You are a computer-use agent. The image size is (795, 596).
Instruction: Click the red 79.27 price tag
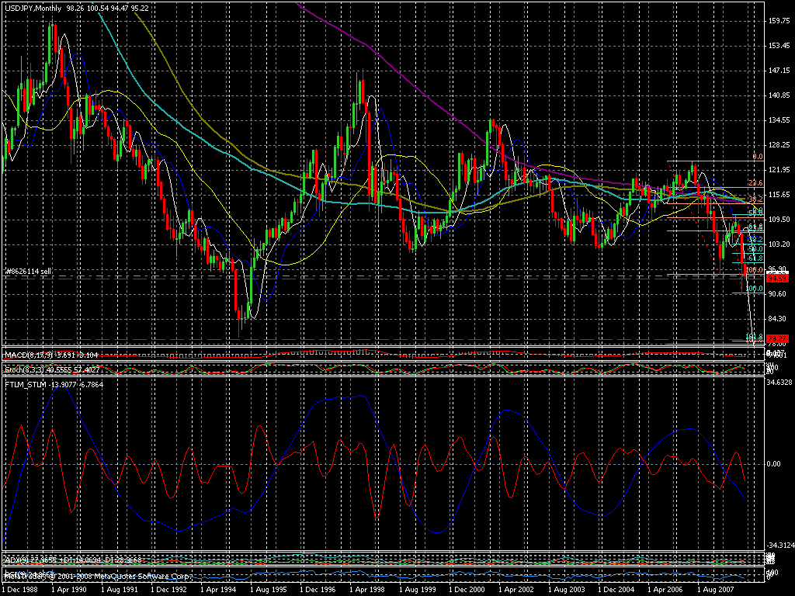tap(777, 338)
